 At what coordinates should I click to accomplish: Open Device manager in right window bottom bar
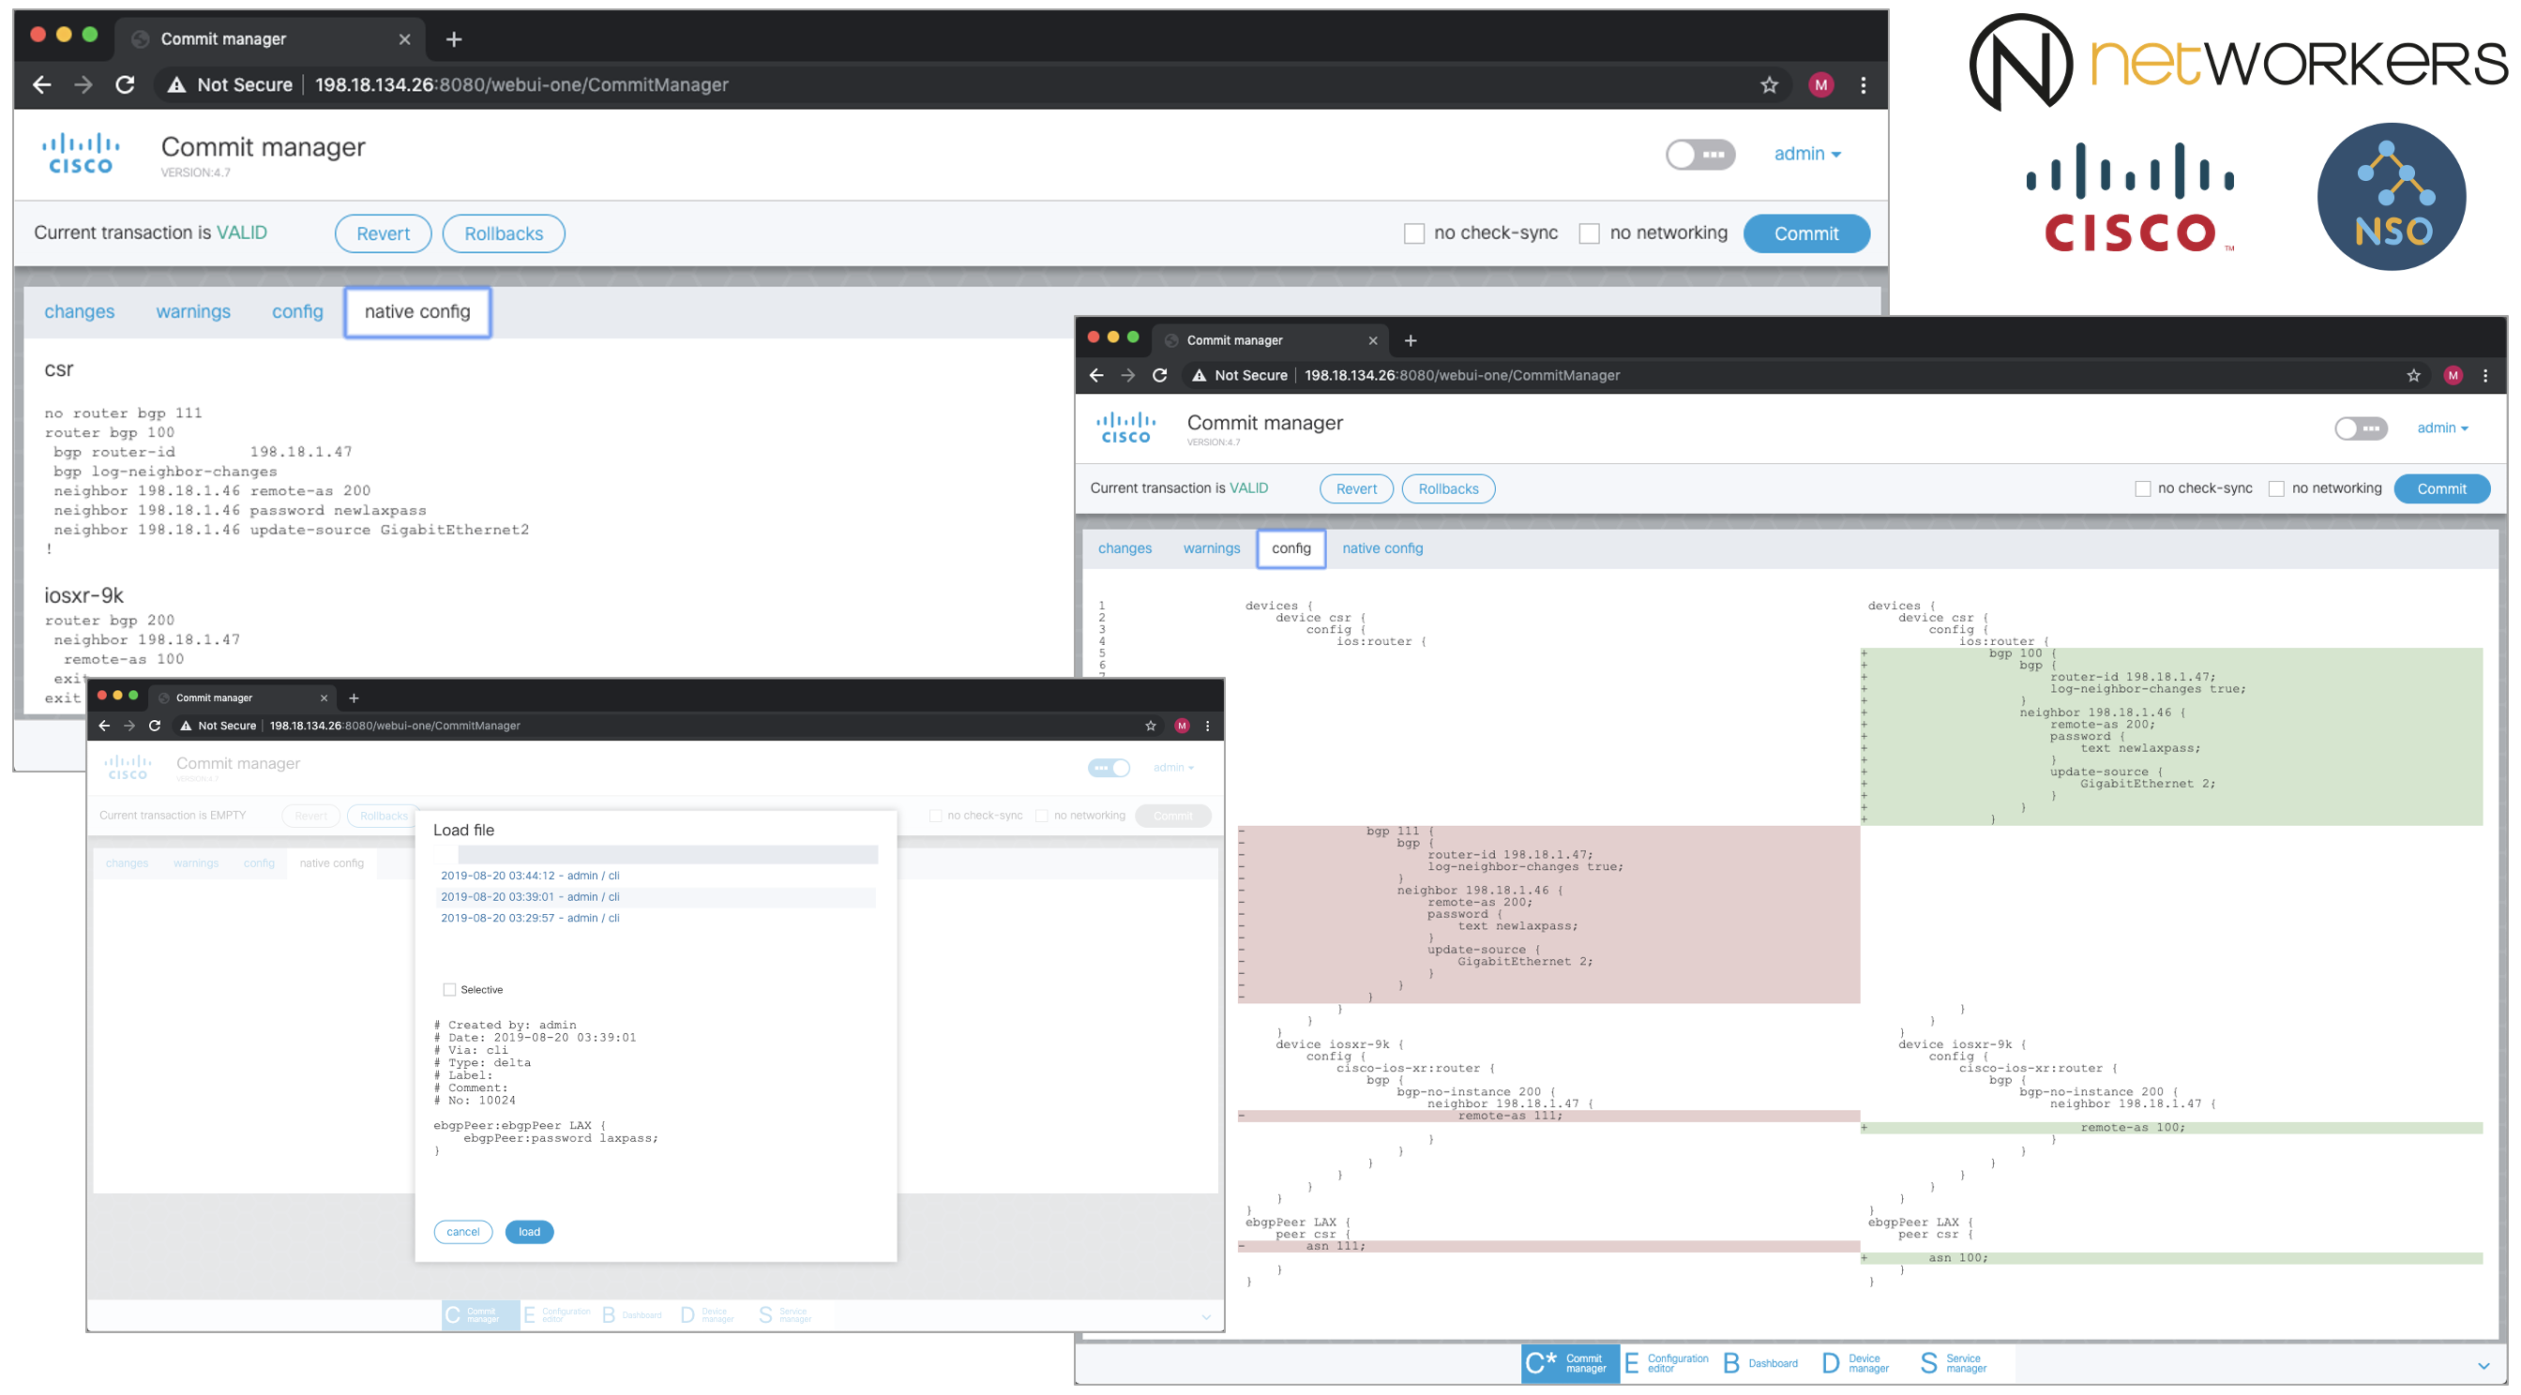(1856, 1363)
